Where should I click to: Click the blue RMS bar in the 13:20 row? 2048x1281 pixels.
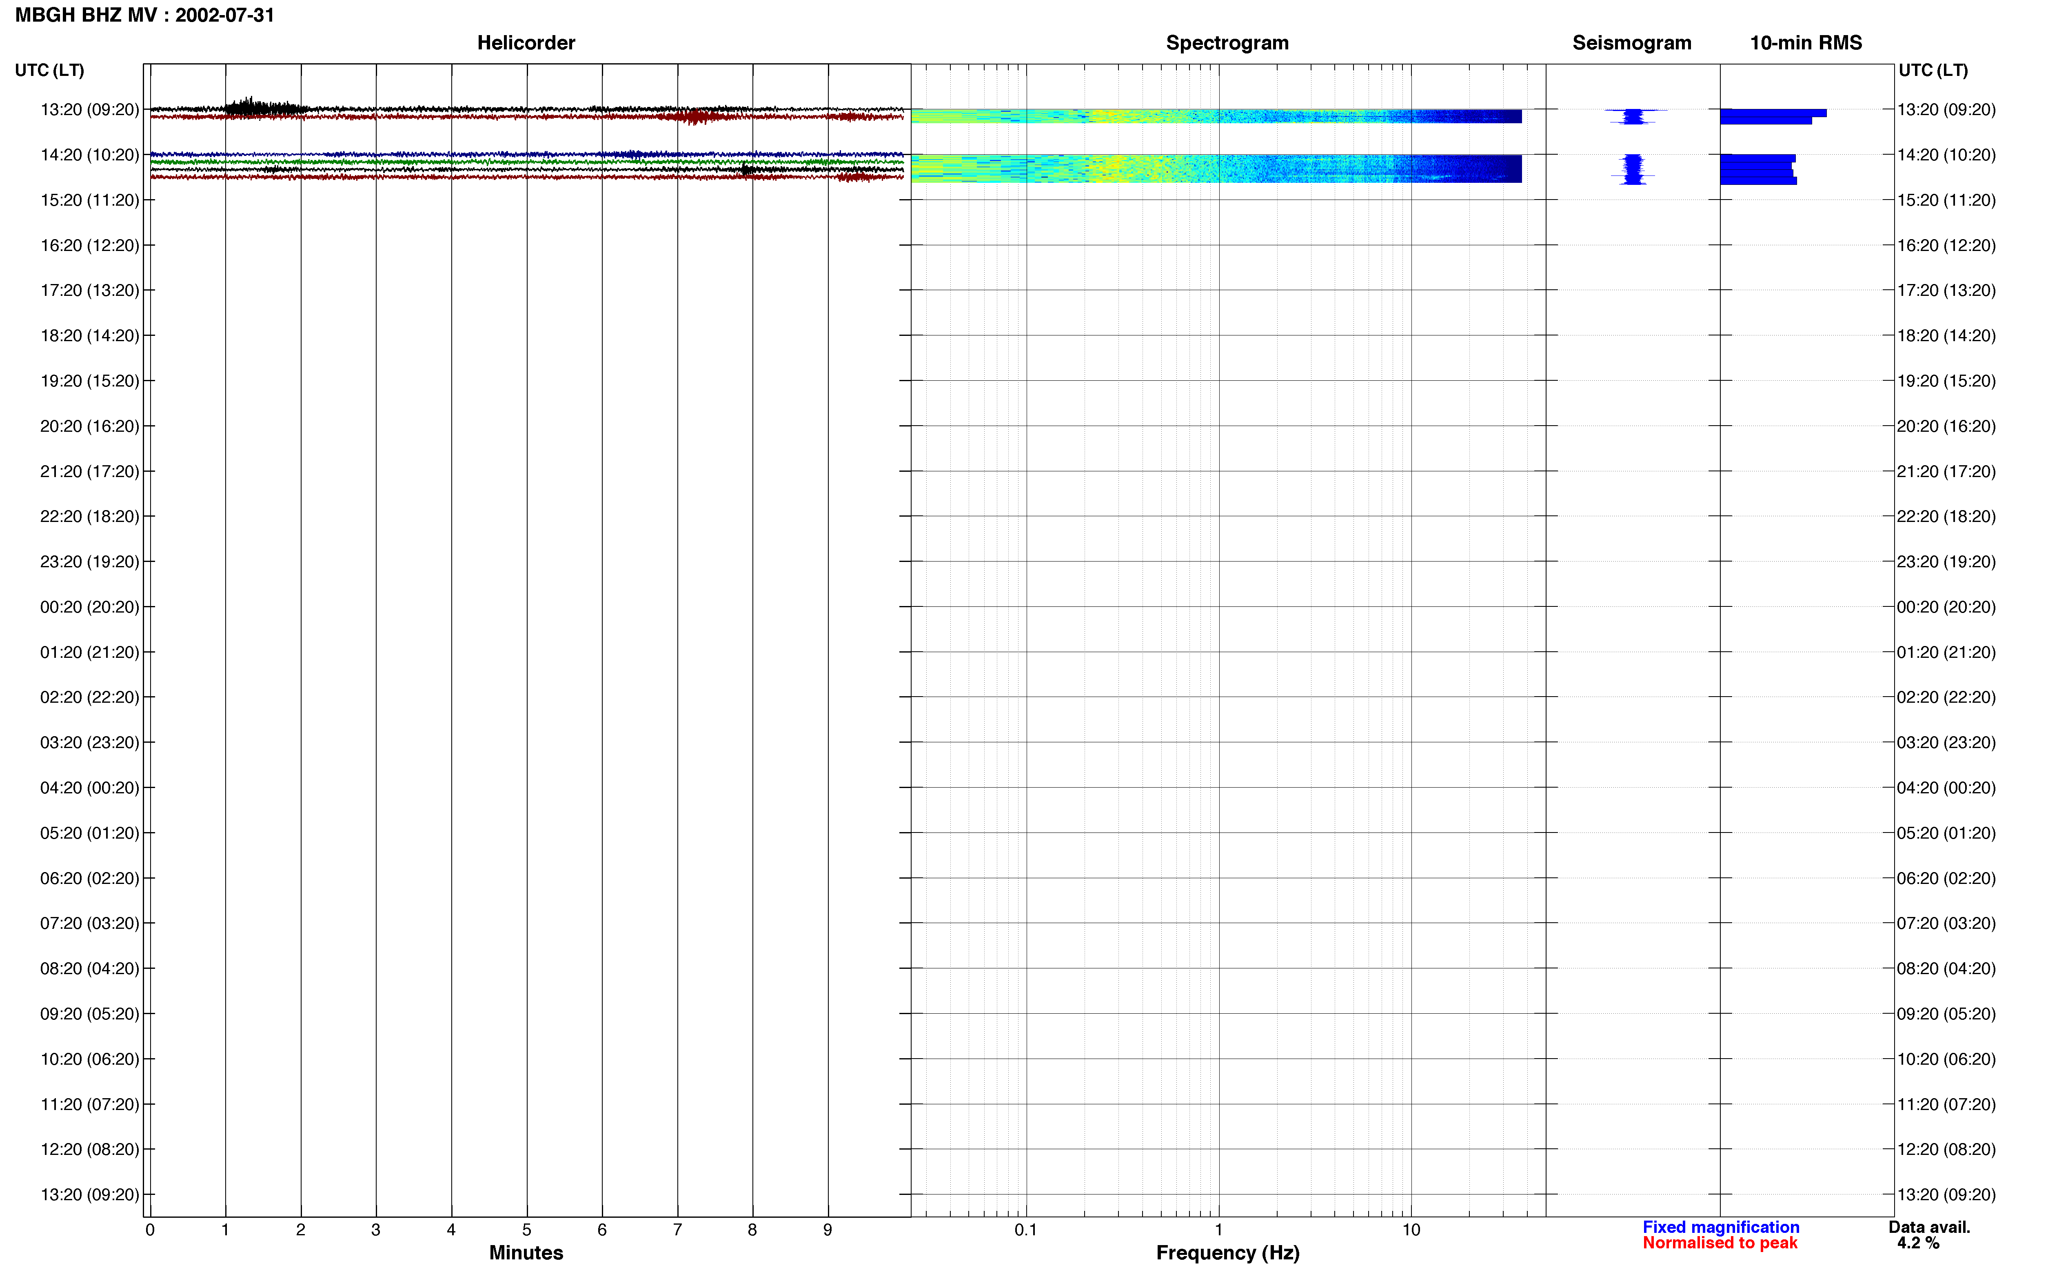tap(1773, 116)
